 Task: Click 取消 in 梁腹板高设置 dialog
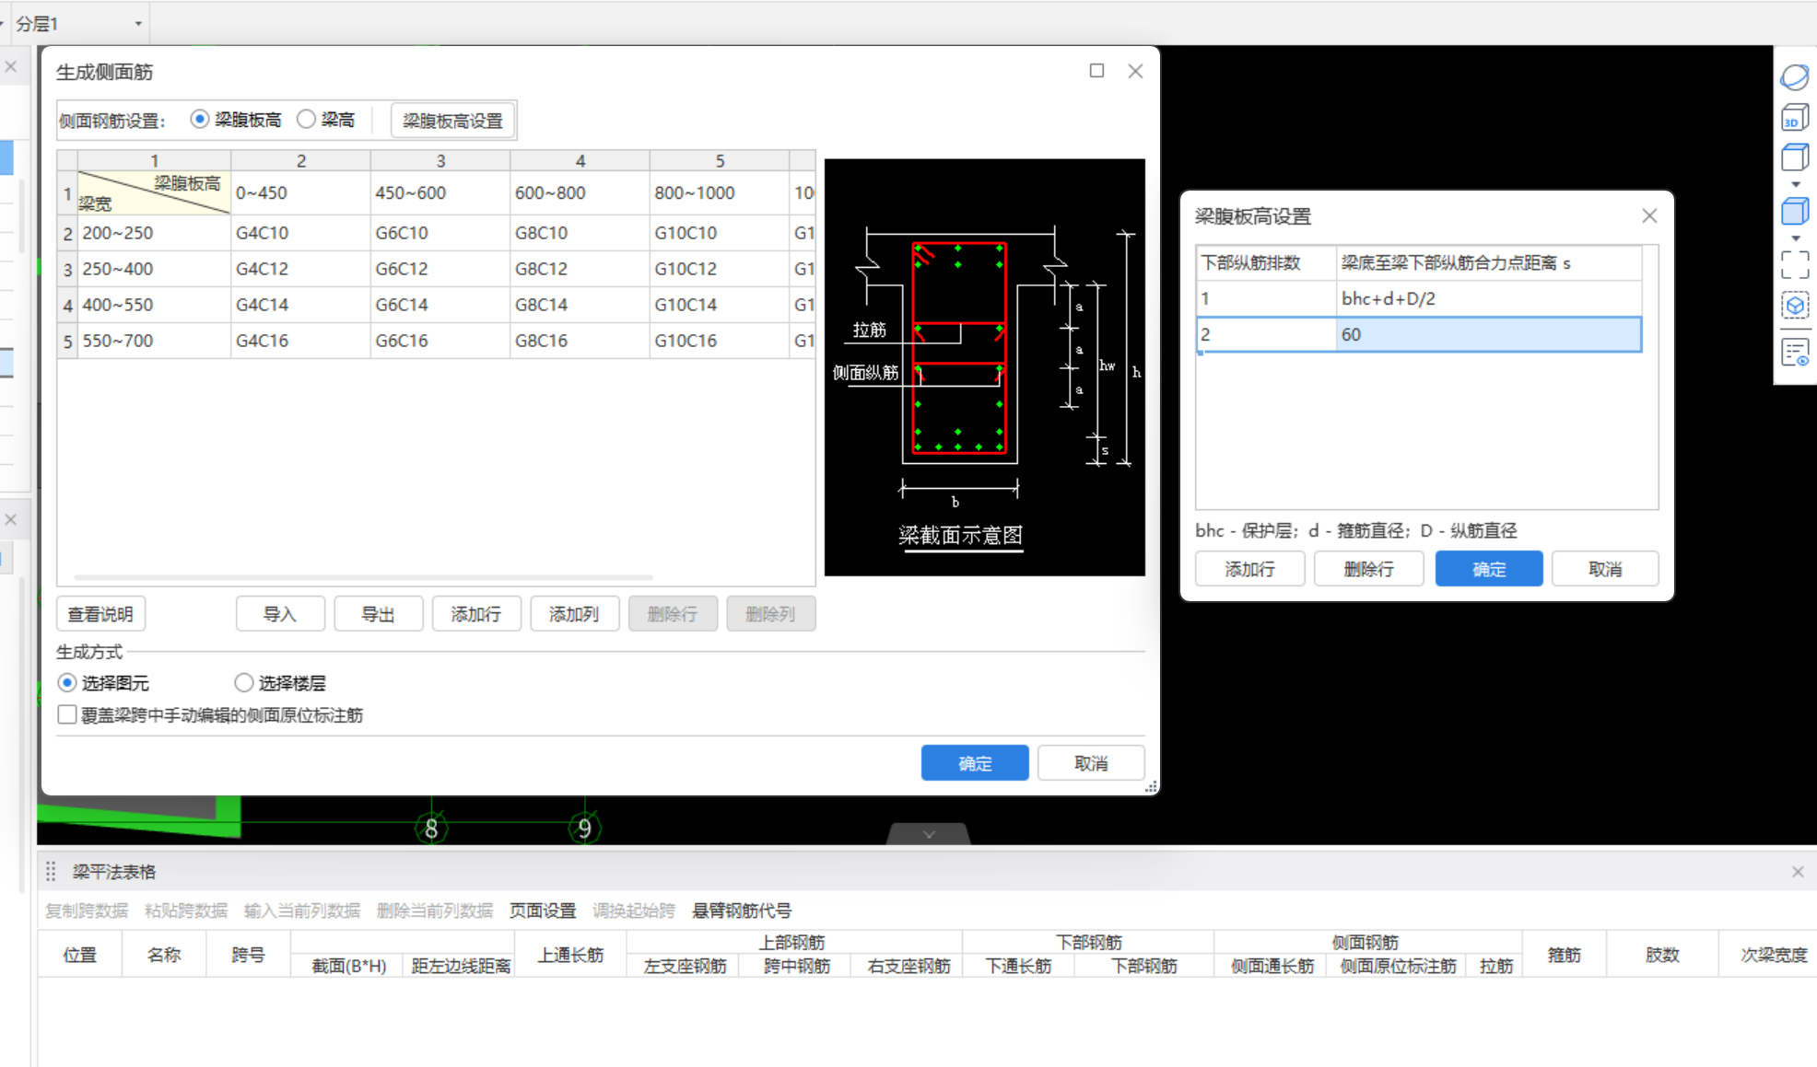(1605, 569)
